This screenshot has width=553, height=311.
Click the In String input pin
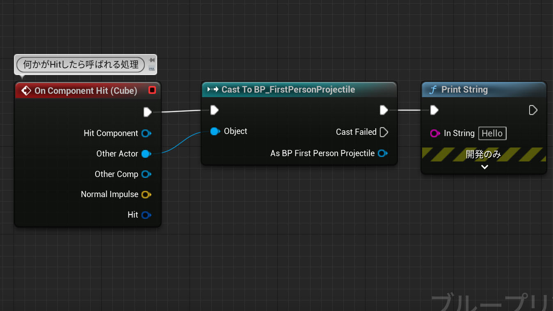coord(435,133)
